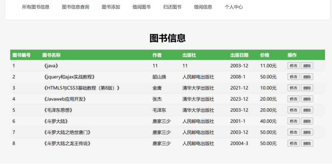
Task: Open the 所有图书信息 menu item
Action: 36,7
